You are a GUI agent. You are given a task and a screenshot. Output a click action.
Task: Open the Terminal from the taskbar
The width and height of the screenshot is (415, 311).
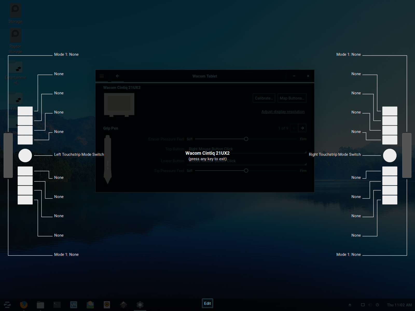(57, 305)
